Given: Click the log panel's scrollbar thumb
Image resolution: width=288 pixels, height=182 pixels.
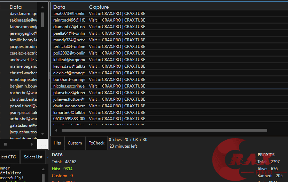Looking at the screenshot, I should pos(43,178).
